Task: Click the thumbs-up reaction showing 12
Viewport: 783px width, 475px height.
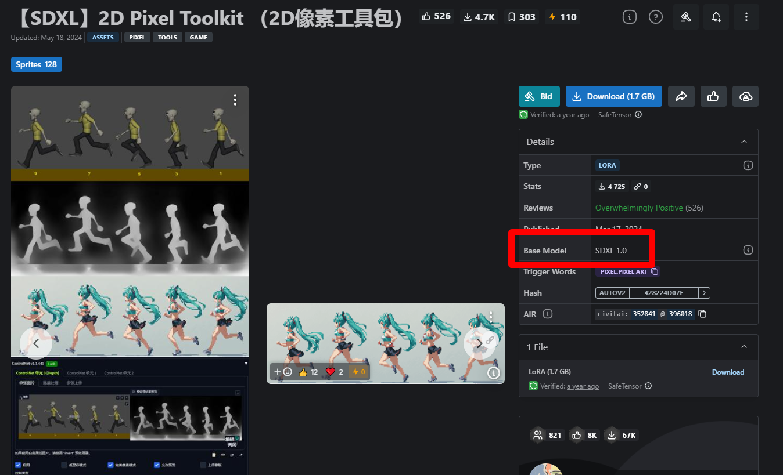Action: click(308, 372)
